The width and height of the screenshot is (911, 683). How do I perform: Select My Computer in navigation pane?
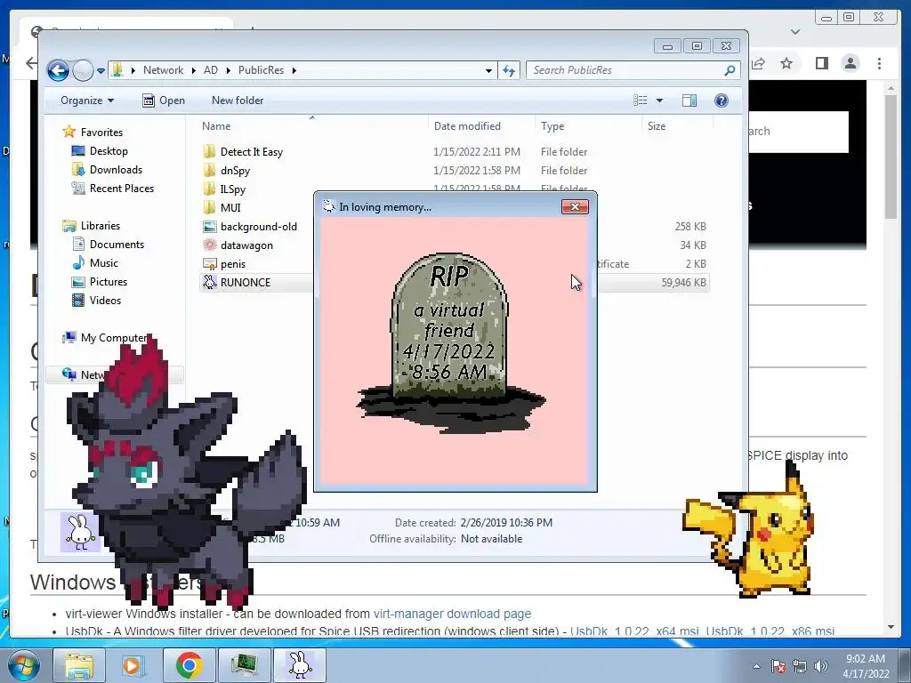pyautogui.click(x=113, y=337)
